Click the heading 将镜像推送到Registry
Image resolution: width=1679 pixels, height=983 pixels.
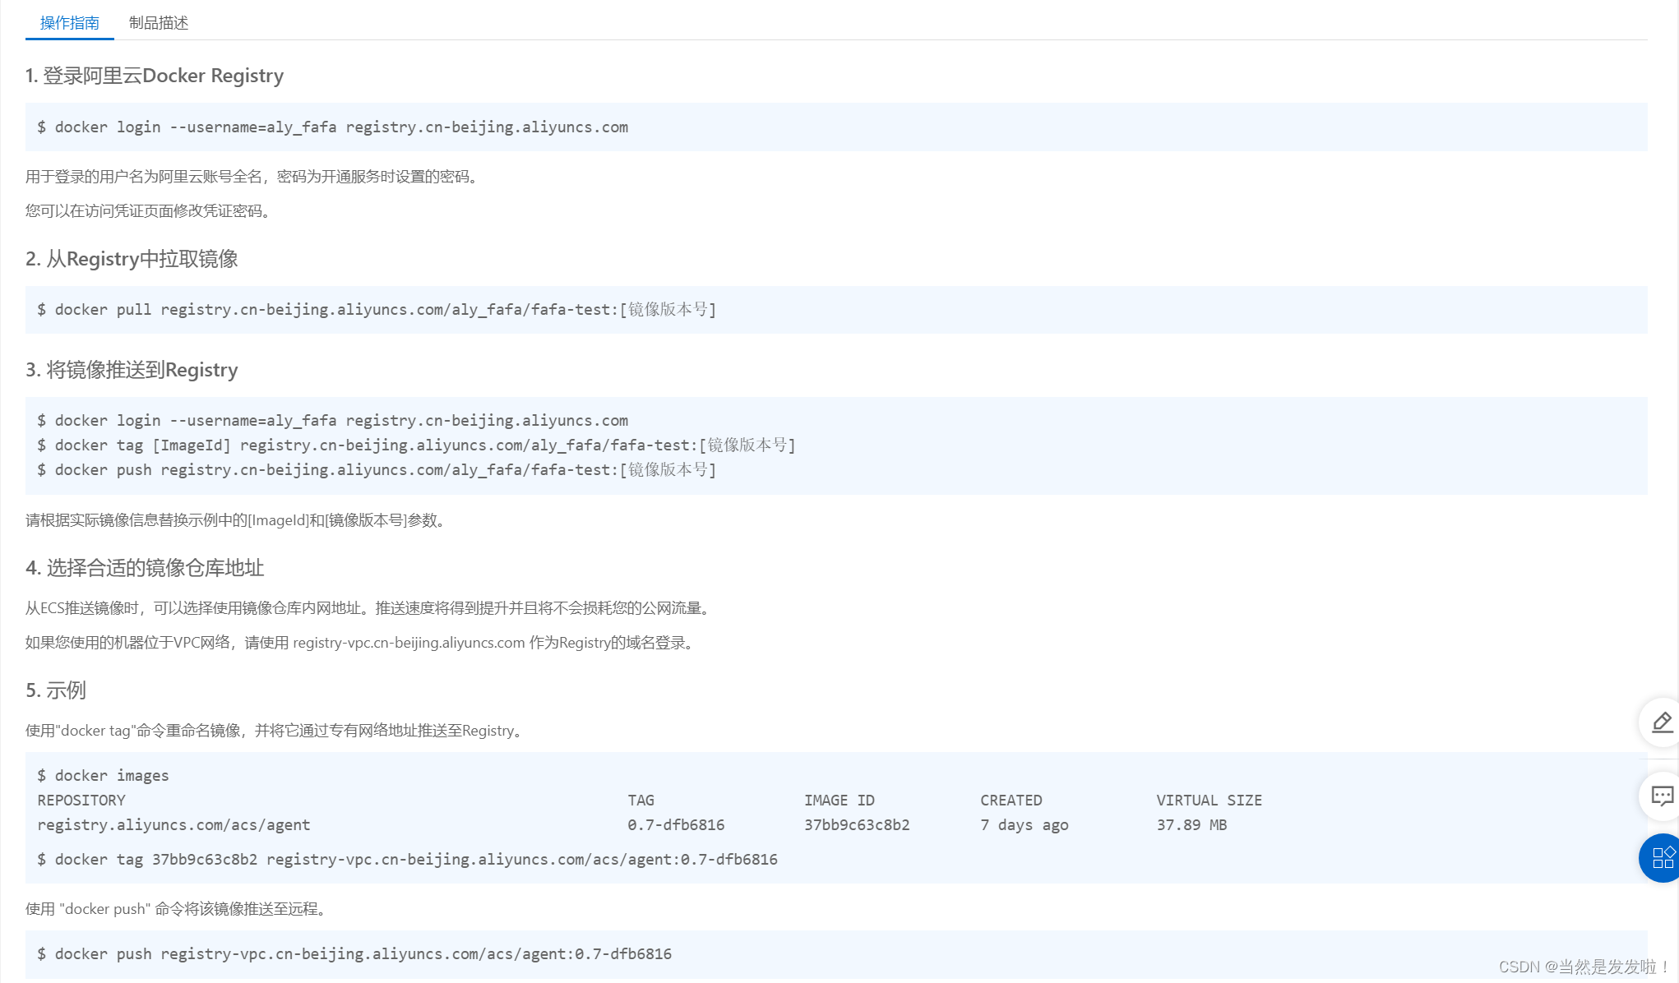[132, 370]
